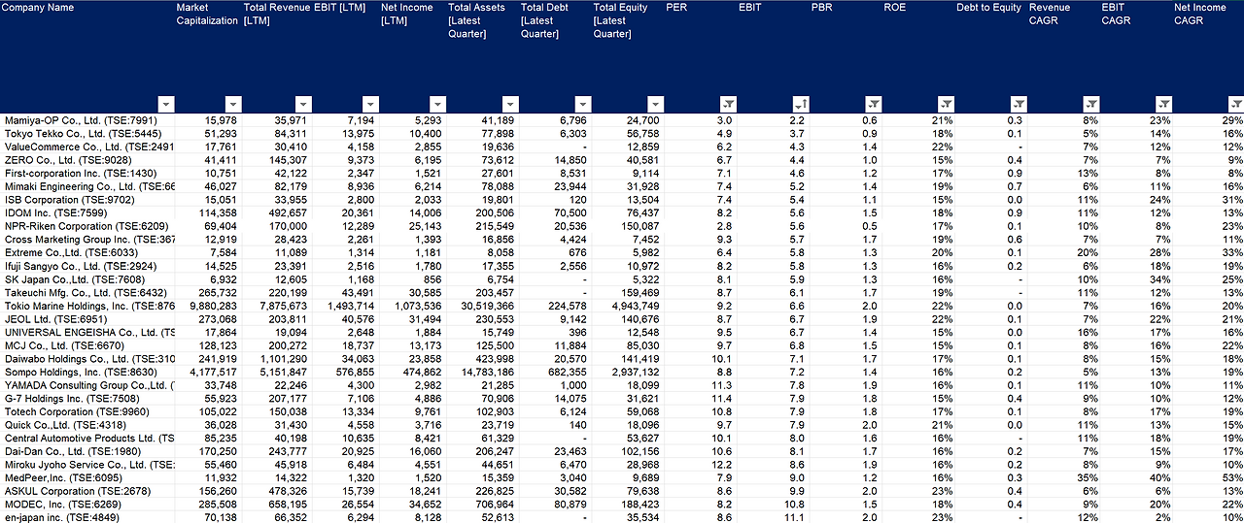This screenshot has width=1244, height=523.
Task: Select the "MODEC, Inc. (TSE:6269)" cell
Action: [x=87, y=505]
